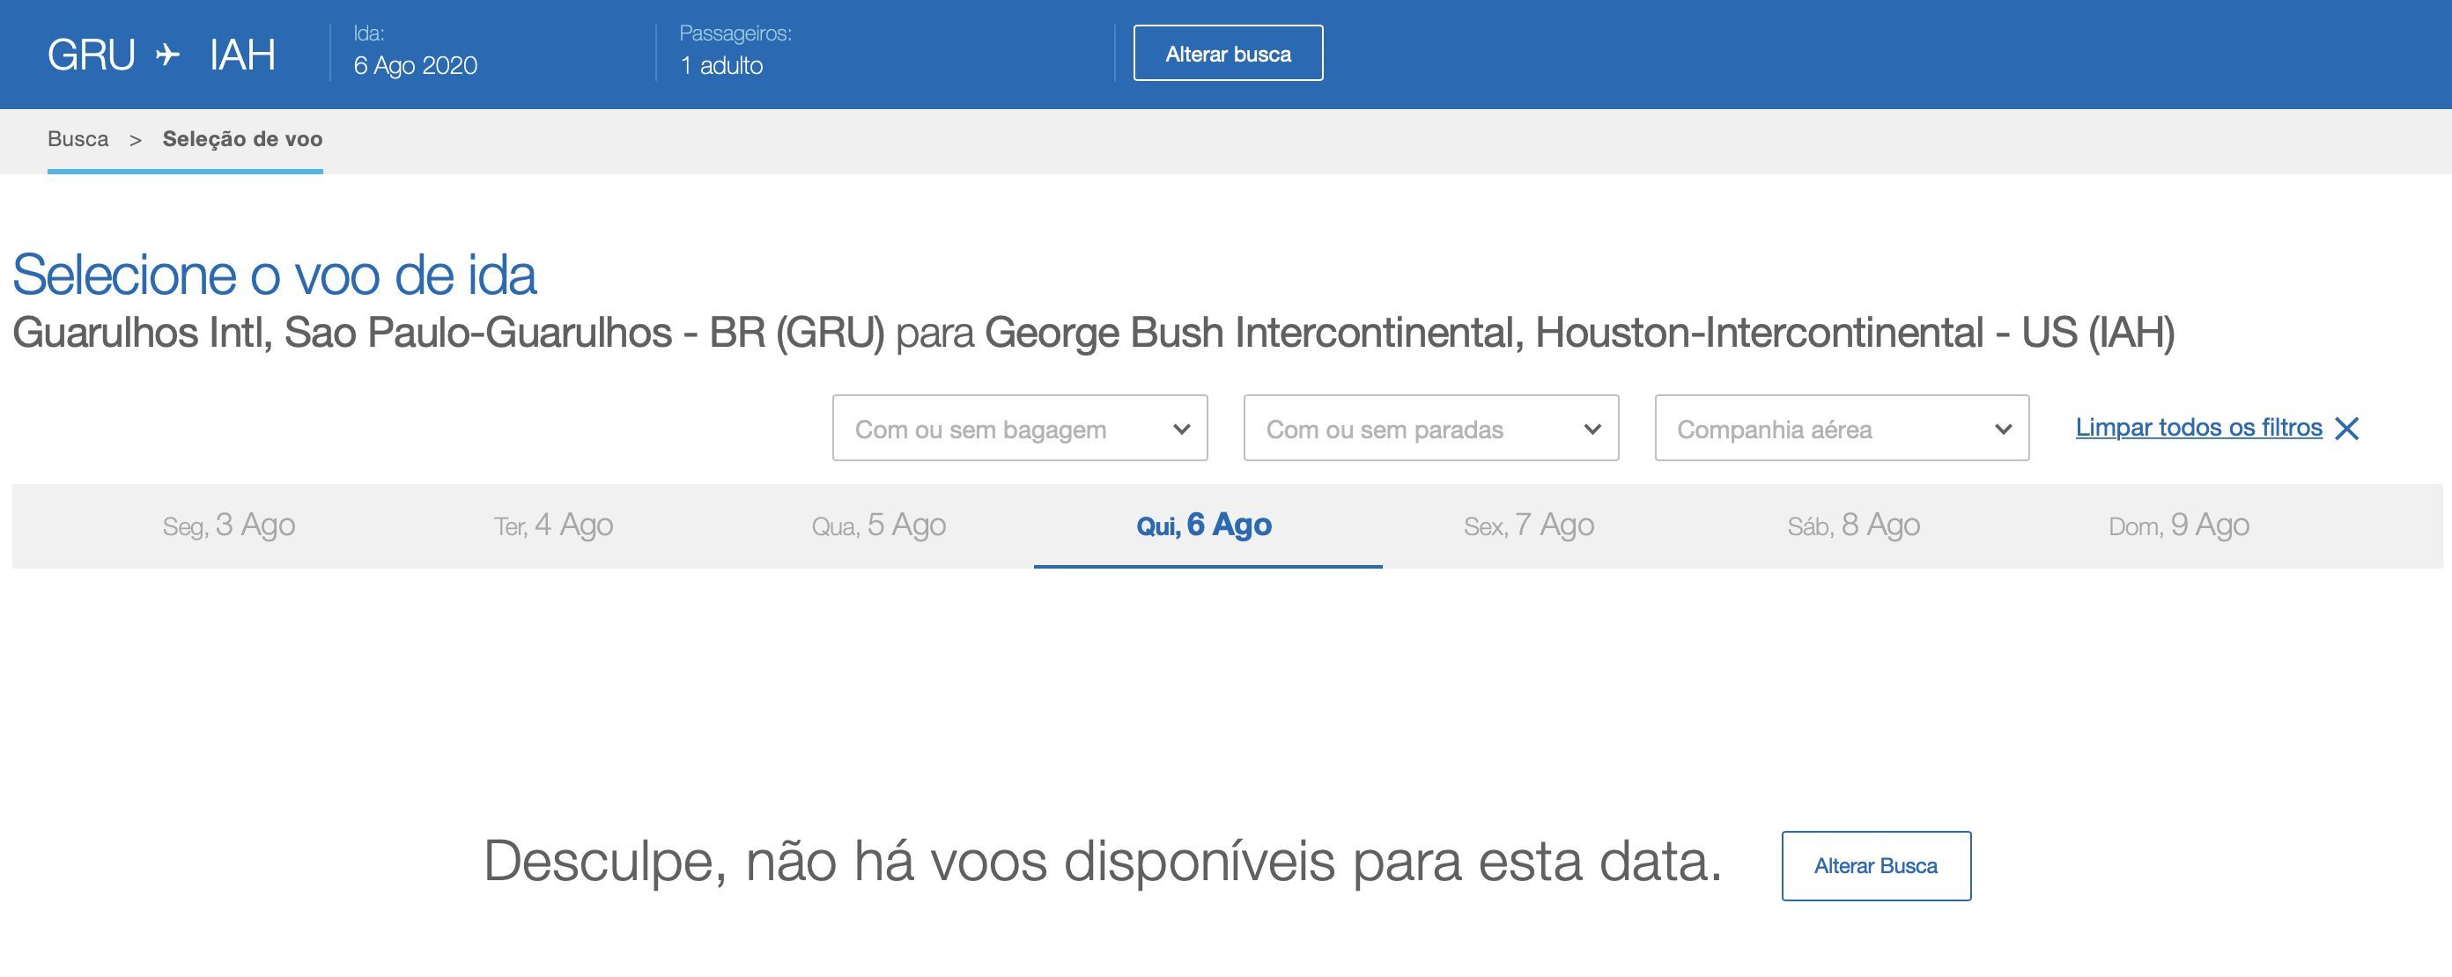The height and width of the screenshot is (977, 2452).
Task: Click Alterar Busca next to the no-flights message
Action: (1876, 866)
